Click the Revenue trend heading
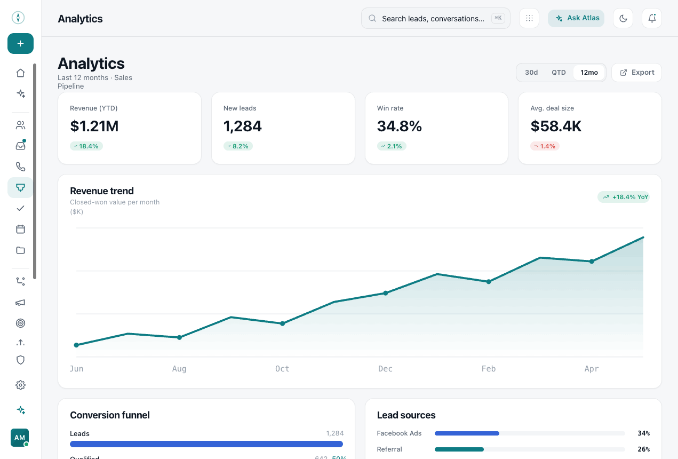 [x=102, y=191]
